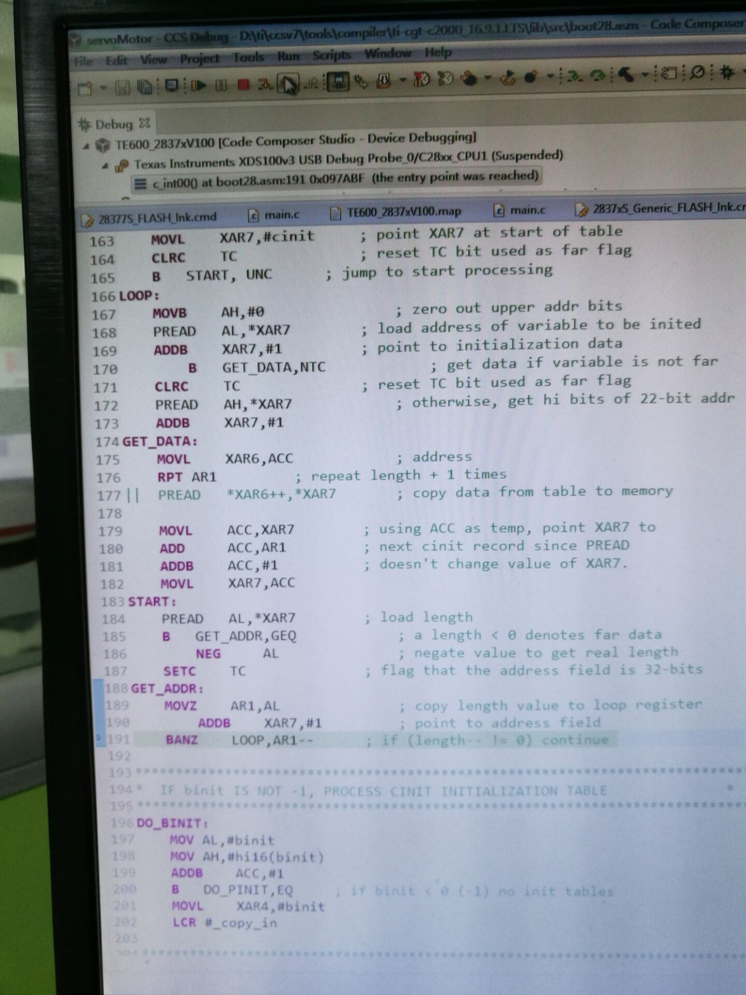746x995 pixels.
Task: Click the green curved step arrow icon
Action: tap(598, 75)
